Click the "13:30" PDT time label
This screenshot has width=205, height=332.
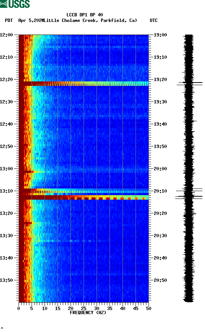(7, 236)
